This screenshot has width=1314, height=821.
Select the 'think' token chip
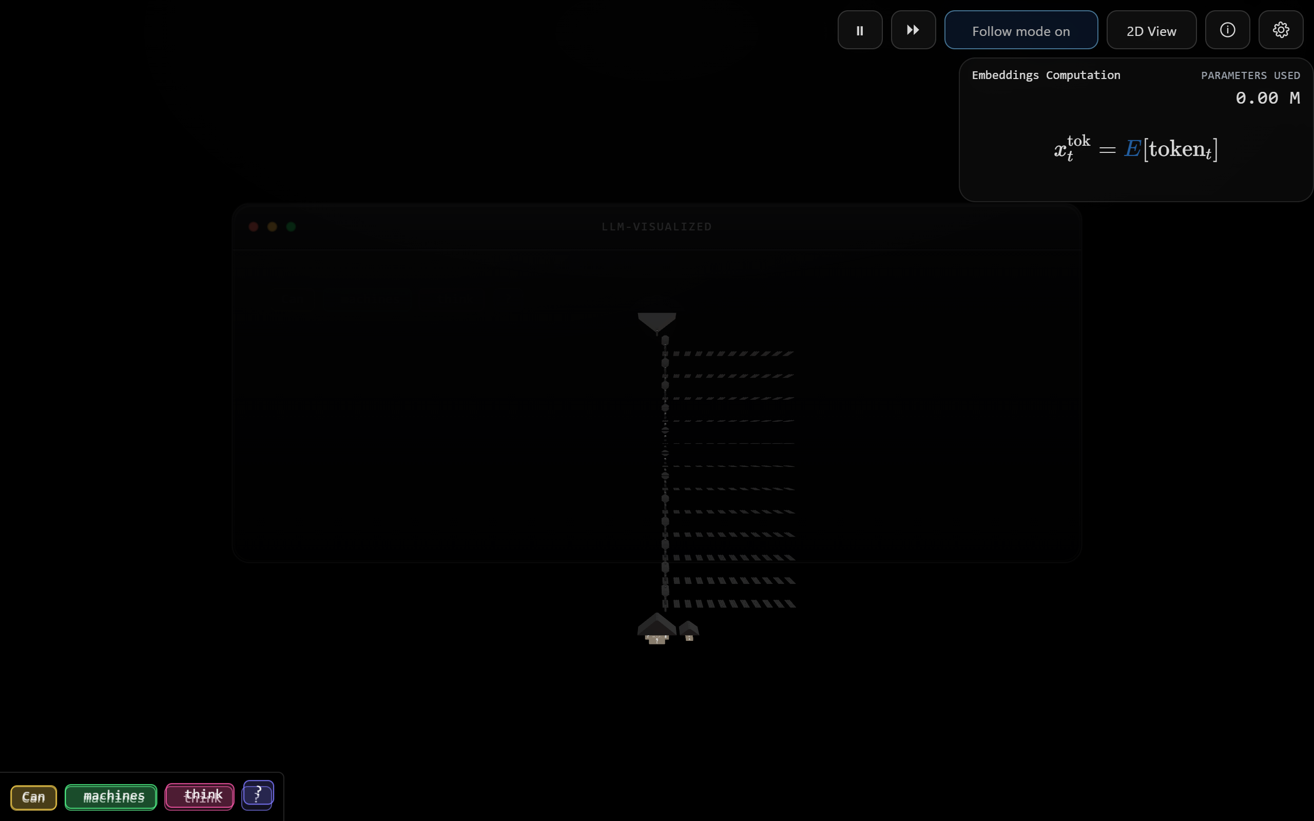(x=199, y=796)
